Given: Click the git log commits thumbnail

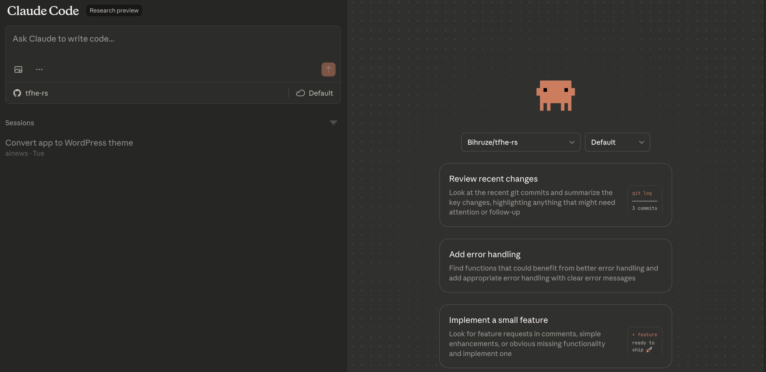Looking at the screenshot, I should pyautogui.click(x=645, y=200).
